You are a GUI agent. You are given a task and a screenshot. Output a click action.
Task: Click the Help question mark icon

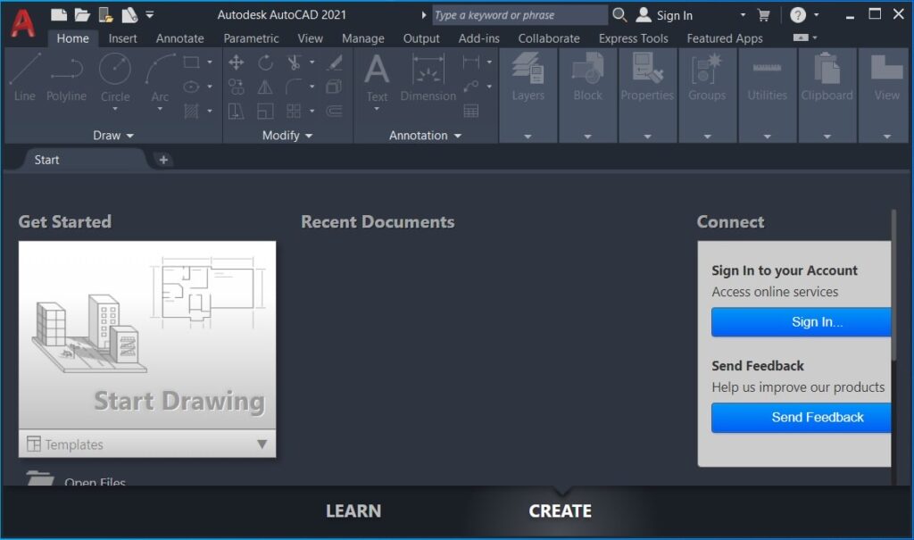(x=798, y=14)
